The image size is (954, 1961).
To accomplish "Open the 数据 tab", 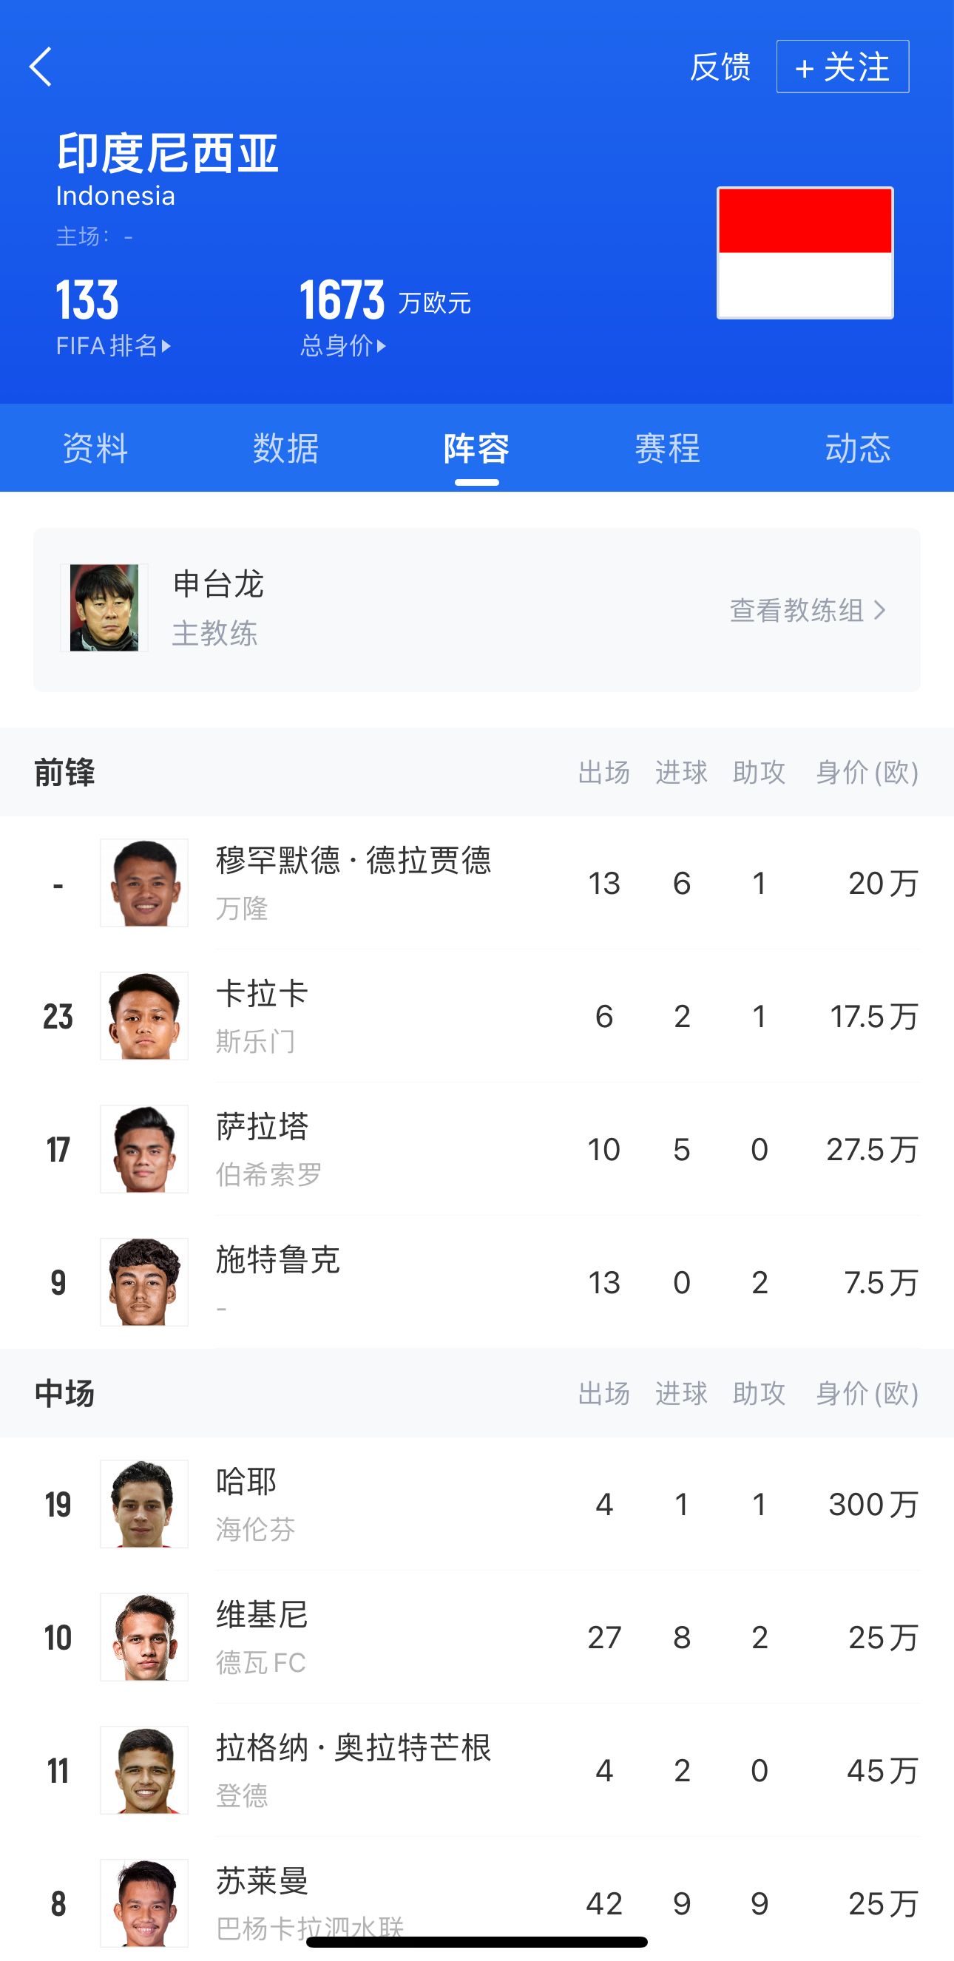I will click(x=285, y=448).
